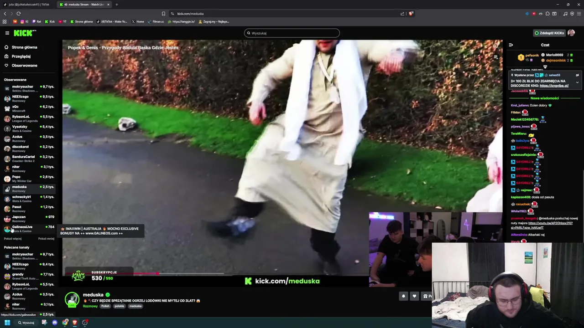Image resolution: width=584 pixels, height=328 pixels.
Task: Expand the pinned message chevron
Action: [x=577, y=82]
